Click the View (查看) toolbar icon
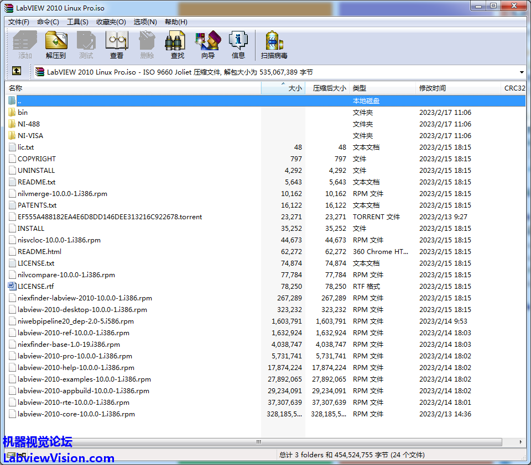The width and height of the screenshot is (531, 465). click(x=117, y=44)
